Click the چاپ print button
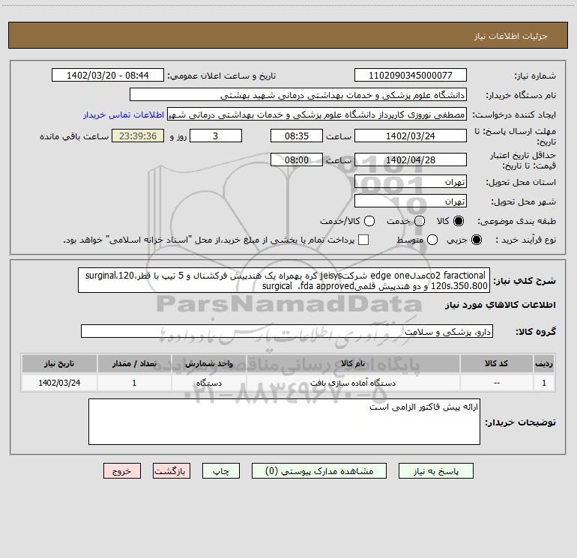The image size is (577, 558). [x=221, y=471]
